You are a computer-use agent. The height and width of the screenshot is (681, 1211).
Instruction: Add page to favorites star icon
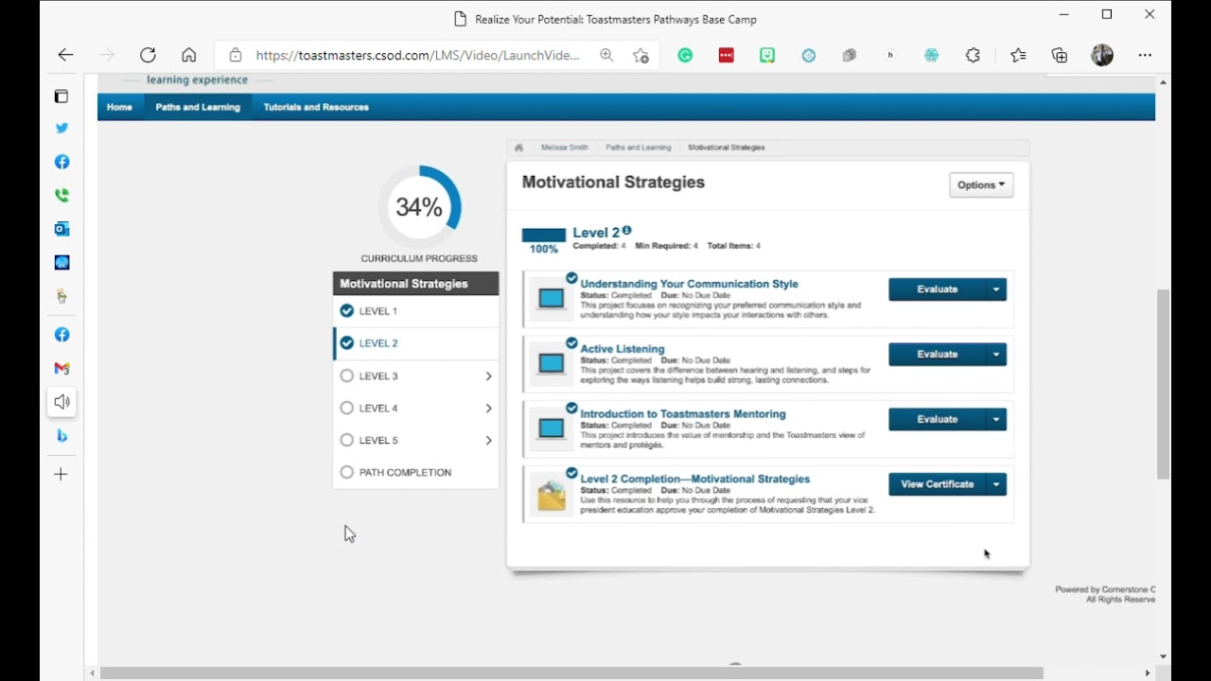pos(641,55)
